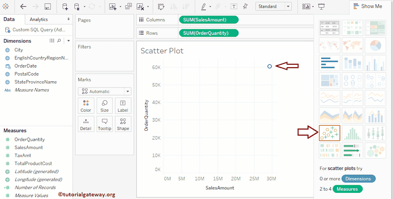Viewport: 393px width, 199px height.
Task: Click the show mark labels T icon
Action: [234, 7]
